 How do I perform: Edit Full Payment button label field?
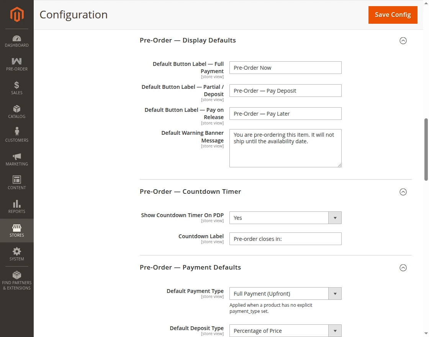285,67
